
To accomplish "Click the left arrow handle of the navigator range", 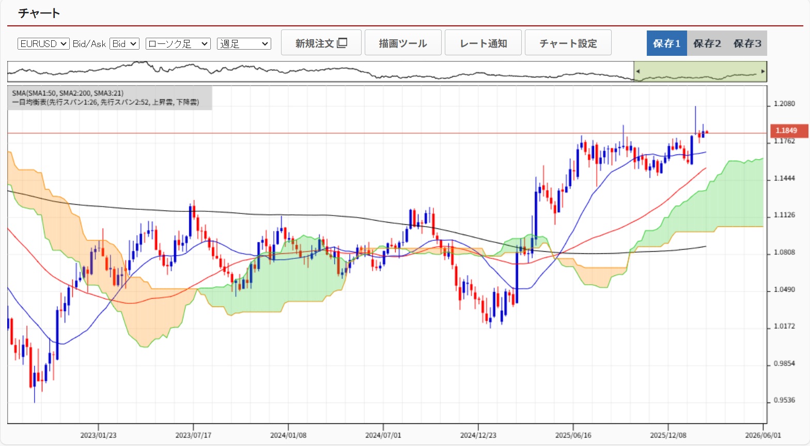I will coord(637,71).
